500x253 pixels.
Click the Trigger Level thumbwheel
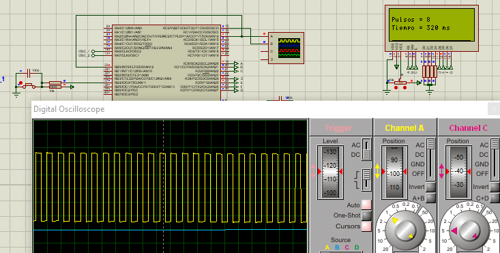[x=330, y=172]
